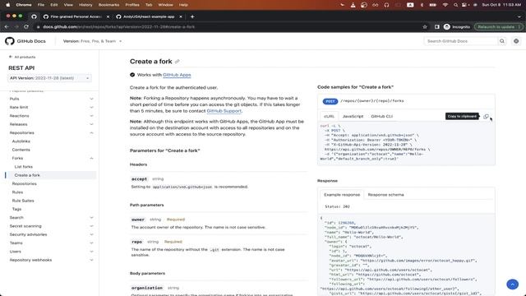Open the Chrome side panel icon
526x296 pixels.
click(436, 27)
